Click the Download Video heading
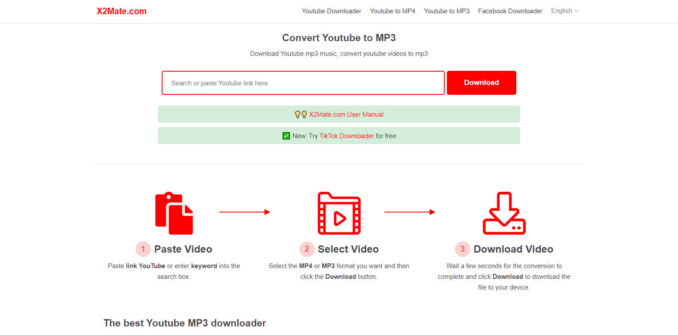 513,249
